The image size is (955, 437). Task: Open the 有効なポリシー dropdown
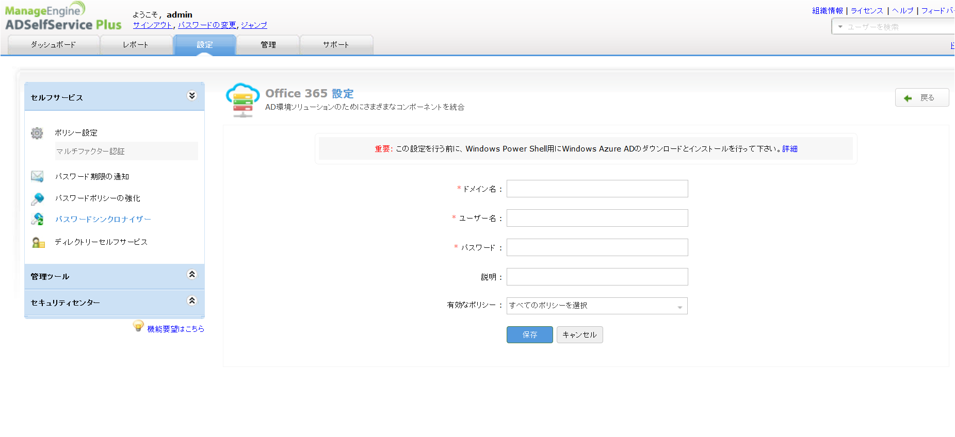pyautogui.click(x=597, y=306)
